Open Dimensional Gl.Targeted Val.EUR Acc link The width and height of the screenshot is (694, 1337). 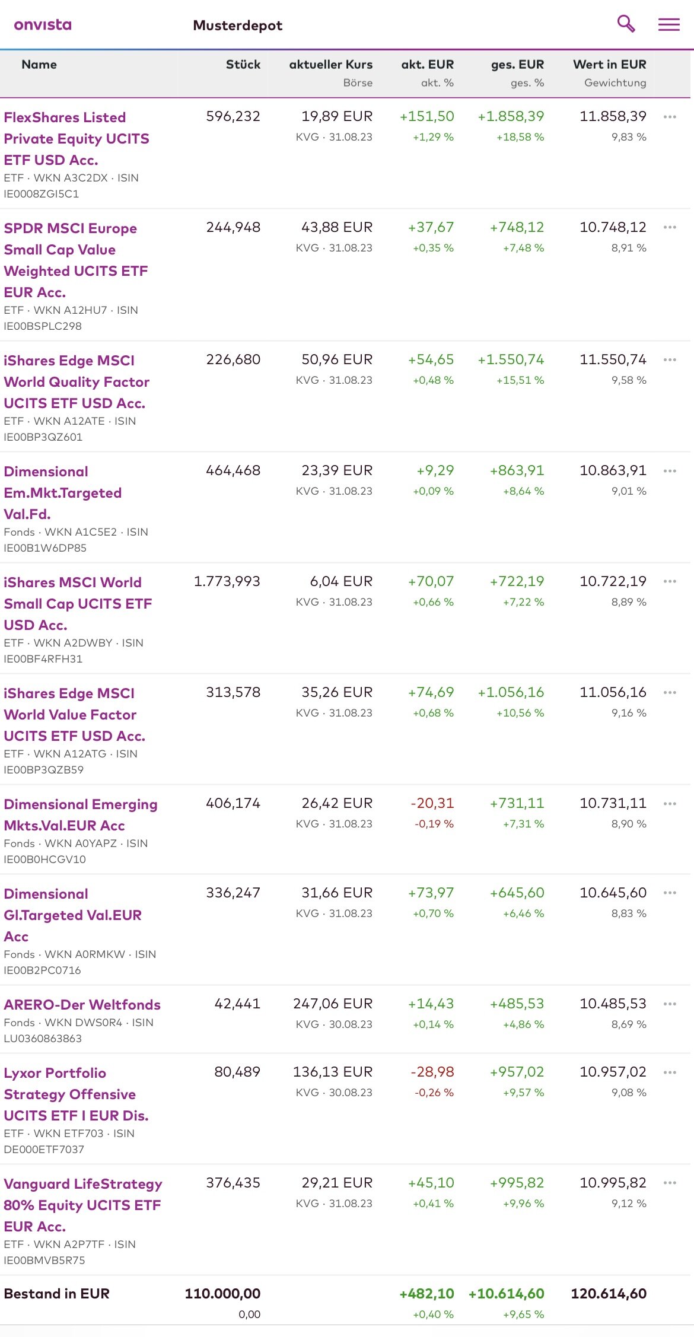pyautogui.click(x=72, y=915)
